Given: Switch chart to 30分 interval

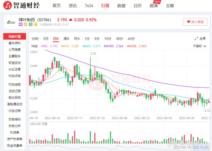Looking at the screenshot, I should tap(119, 39).
